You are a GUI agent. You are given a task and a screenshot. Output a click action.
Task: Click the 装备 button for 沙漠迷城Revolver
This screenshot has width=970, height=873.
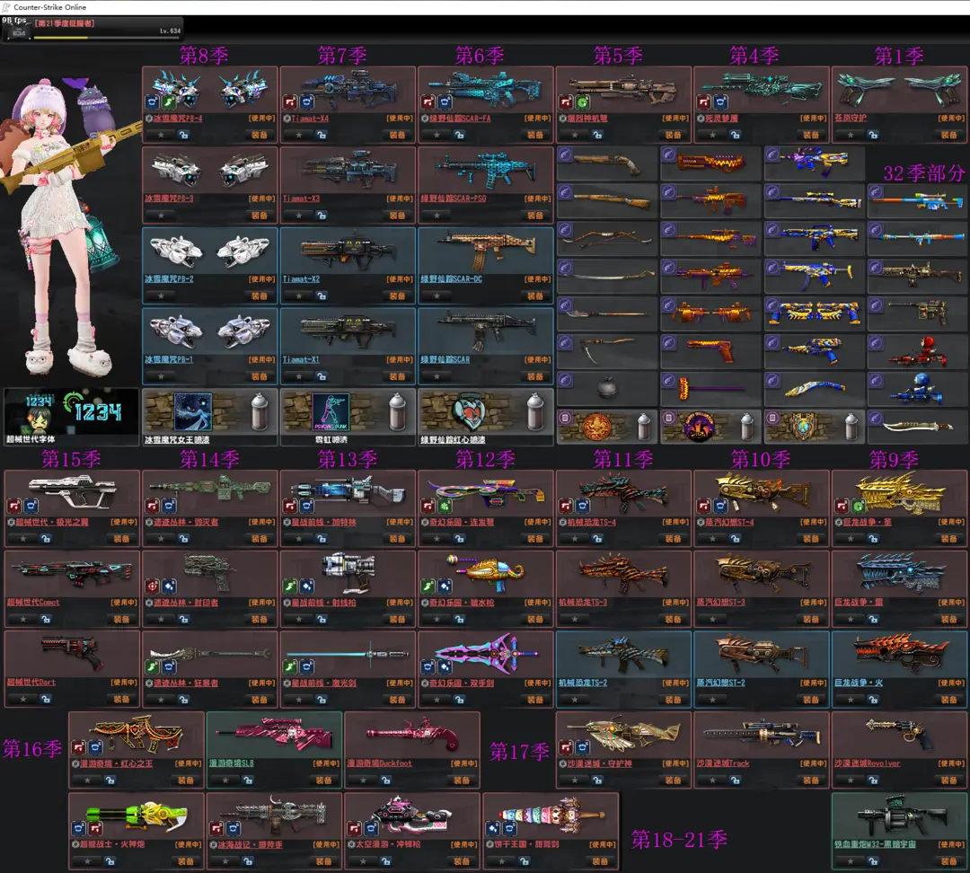tap(949, 780)
